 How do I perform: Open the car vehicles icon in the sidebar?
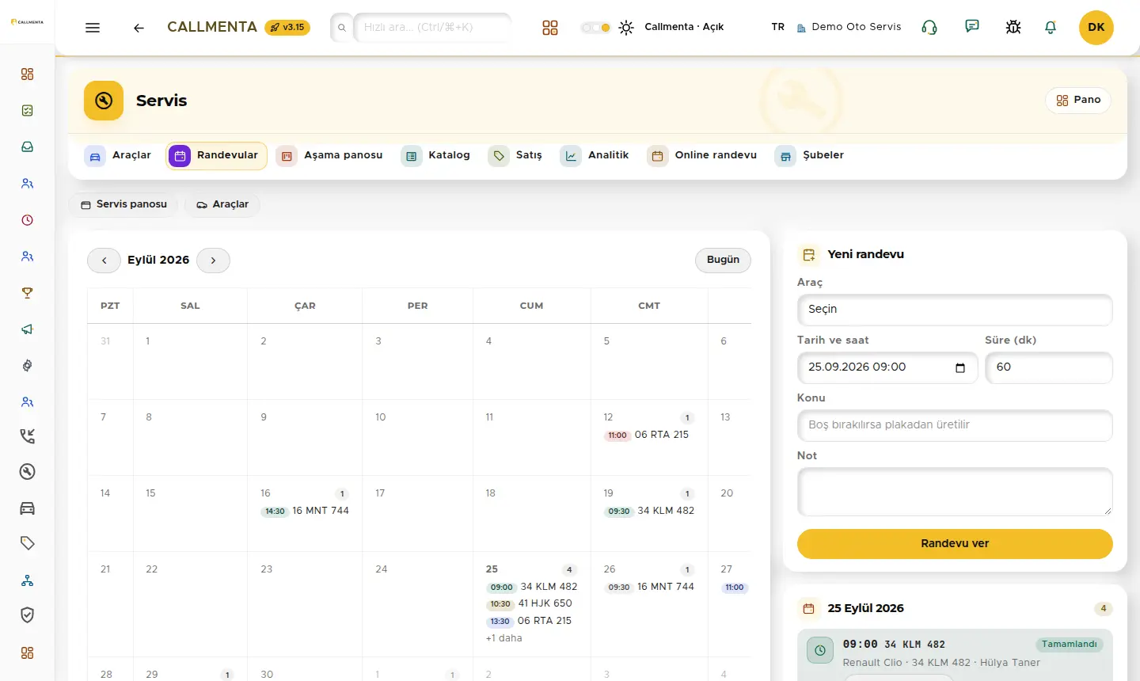28,508
